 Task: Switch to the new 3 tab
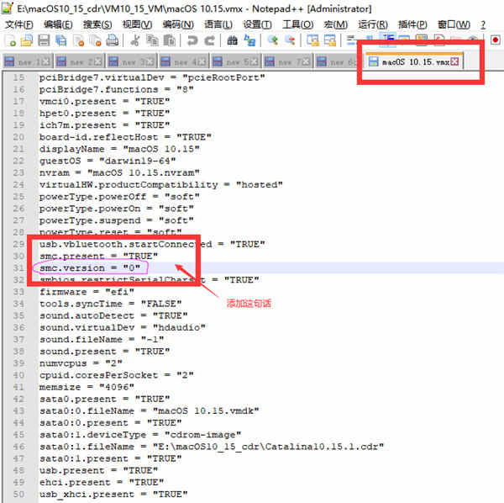click(x=131, y=61)
